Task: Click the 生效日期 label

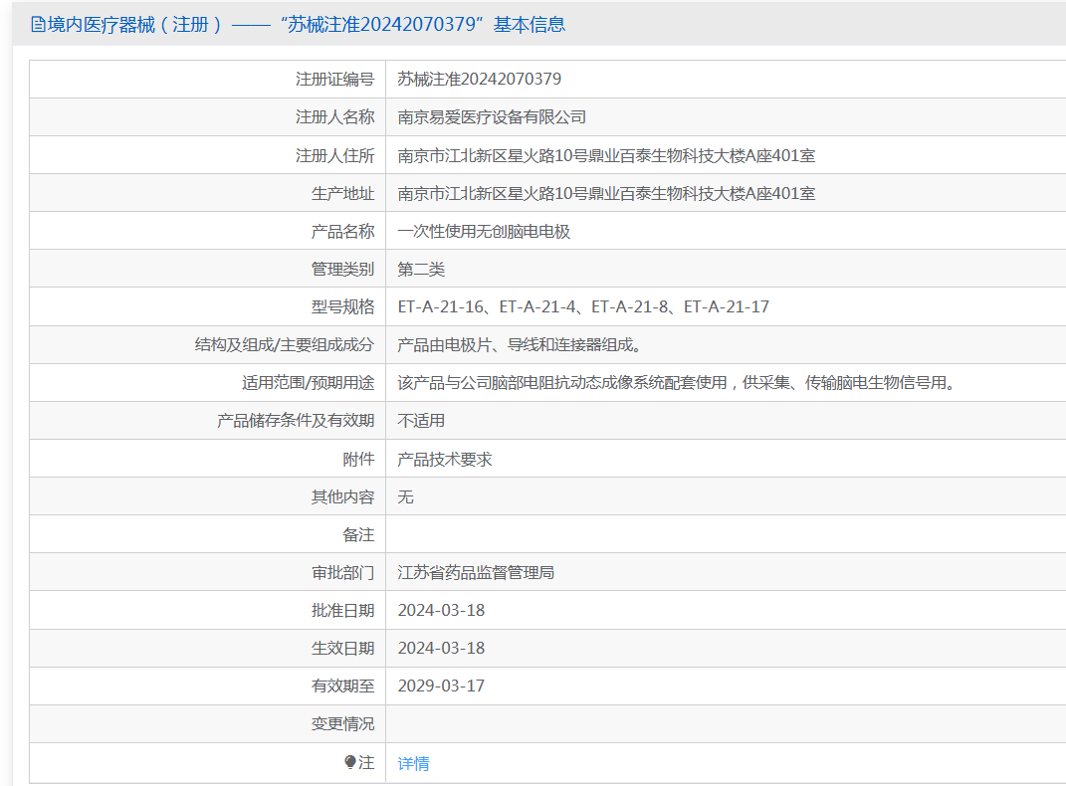Action: pyautogui.click(x=342, y=648)
